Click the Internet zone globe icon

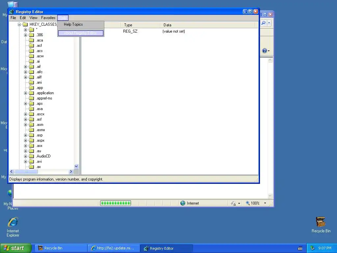[183, 203]
